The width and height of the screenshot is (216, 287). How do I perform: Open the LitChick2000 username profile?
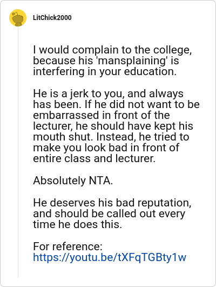pyautogui.click(x=52, y=18)
